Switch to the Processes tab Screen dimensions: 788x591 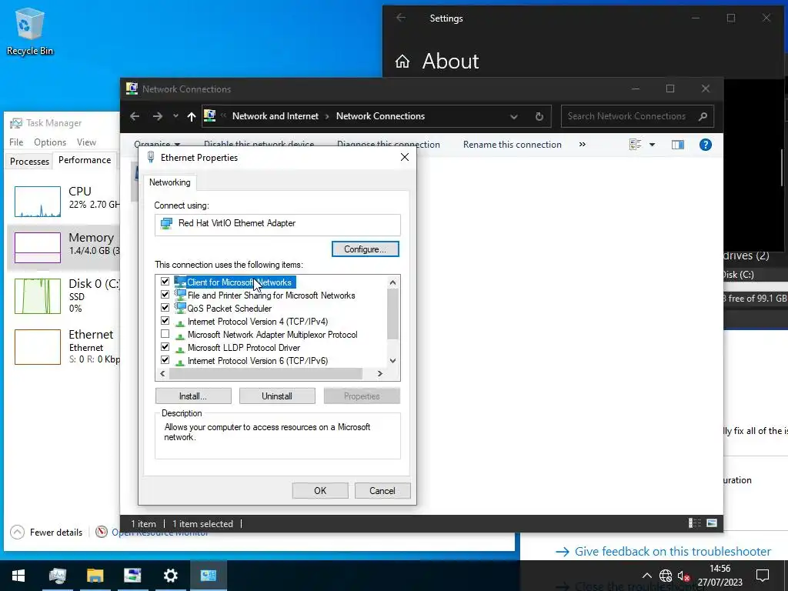click(x=30, y=162)
